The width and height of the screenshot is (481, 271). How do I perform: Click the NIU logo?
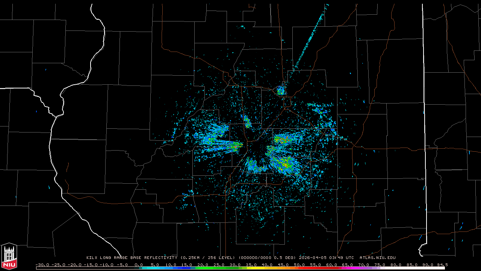9,256
